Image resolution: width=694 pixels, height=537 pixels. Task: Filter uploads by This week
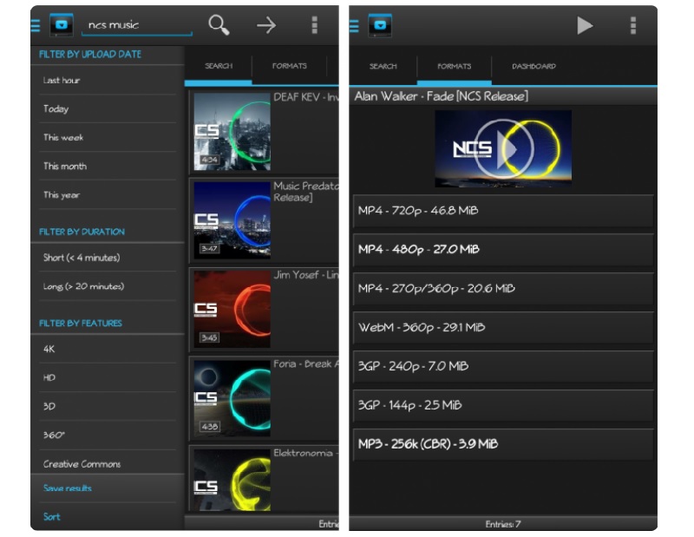tap(108, 138)
